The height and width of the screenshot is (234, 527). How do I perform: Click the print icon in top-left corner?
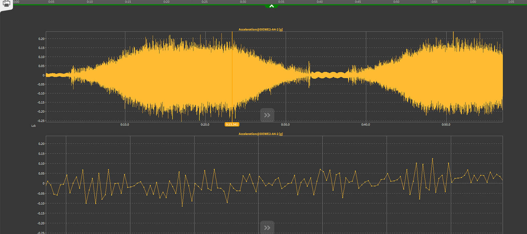pos(6,4)
